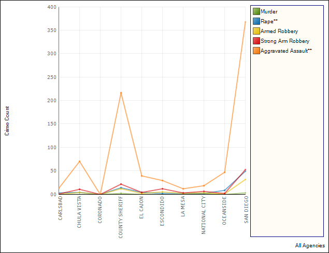Click the yellow Armed Robbery legend swatch
This screenshot has width=329, height=253.
[256, 31]
